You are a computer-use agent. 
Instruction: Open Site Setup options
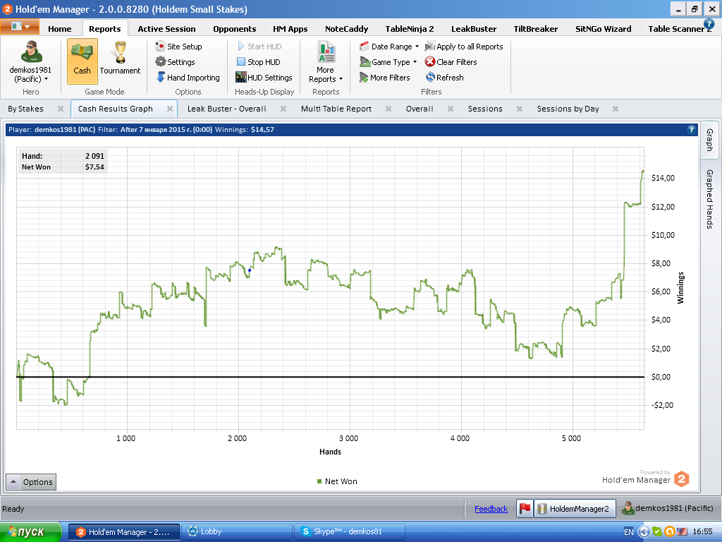(x=178, y=47)
